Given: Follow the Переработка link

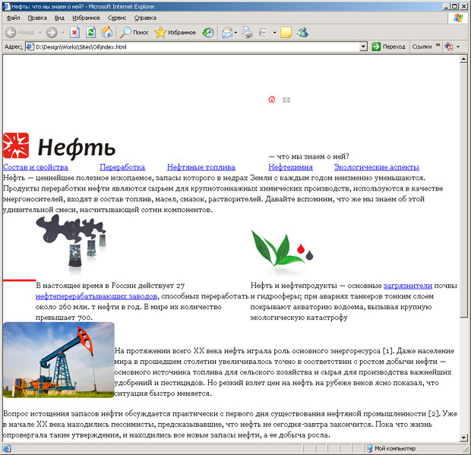Looking at the screenshot, I should pyautogui.click(x=122, y=167).
